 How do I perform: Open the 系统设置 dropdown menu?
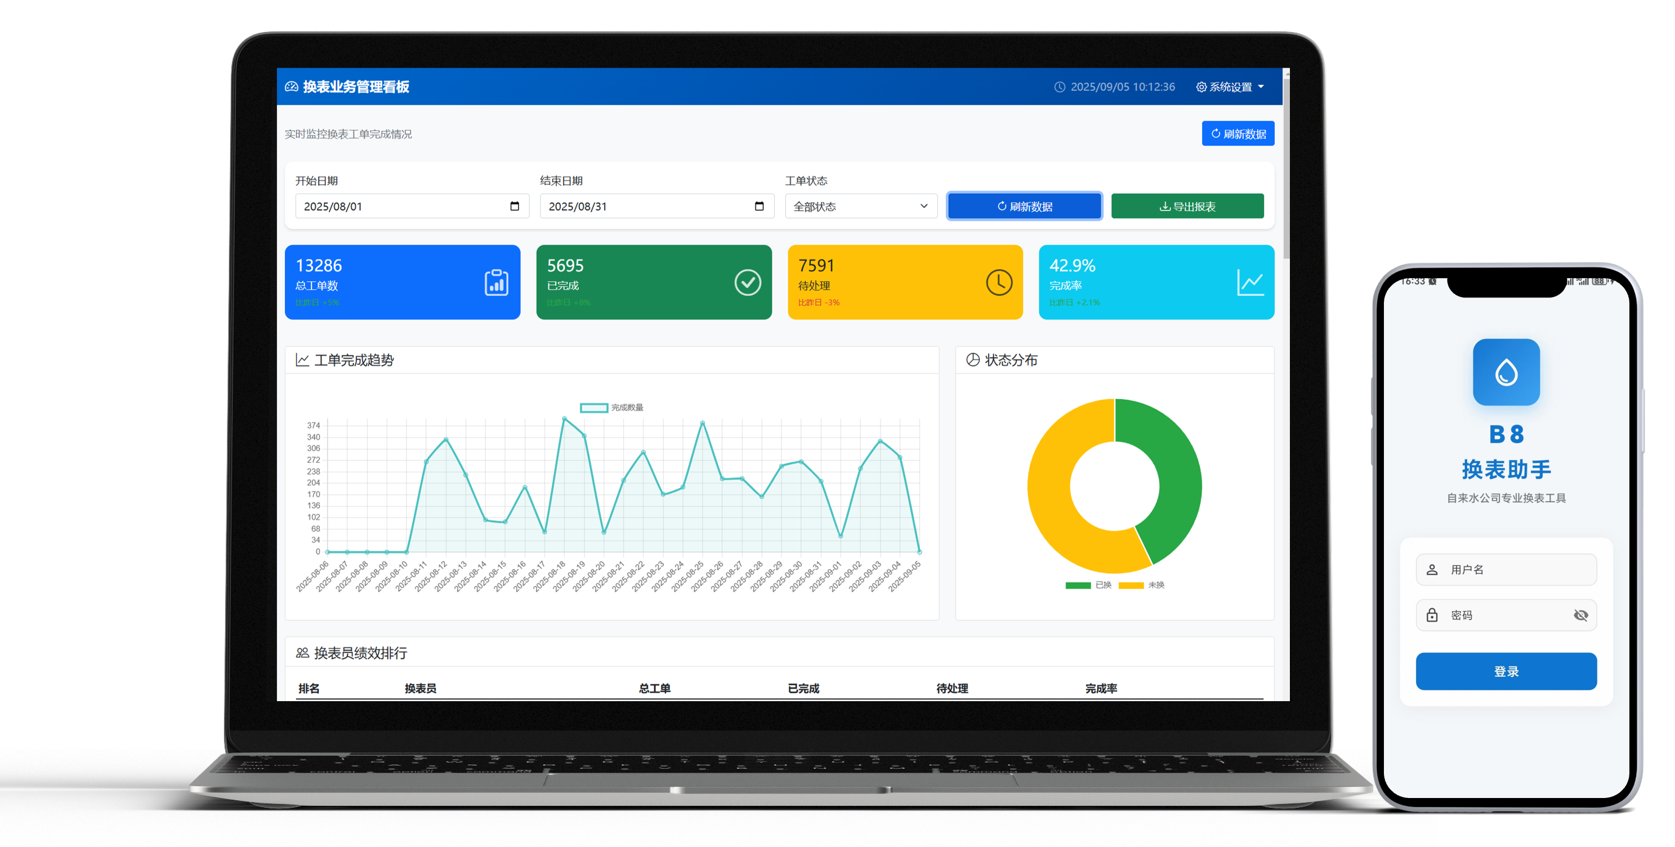1230,87
